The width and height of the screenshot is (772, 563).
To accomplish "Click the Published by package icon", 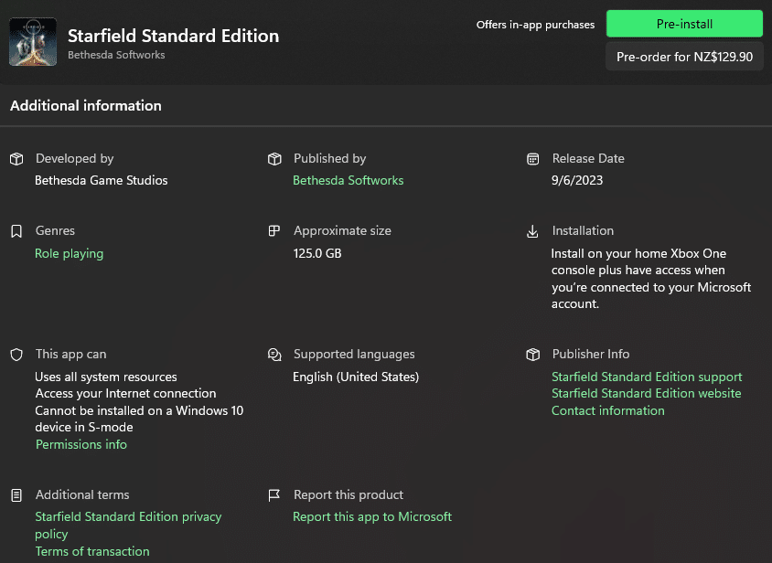I will [274, 159].
